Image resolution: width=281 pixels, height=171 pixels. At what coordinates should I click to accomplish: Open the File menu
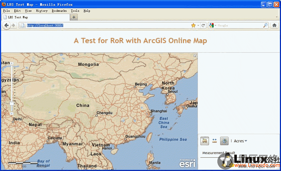point(7,11)
